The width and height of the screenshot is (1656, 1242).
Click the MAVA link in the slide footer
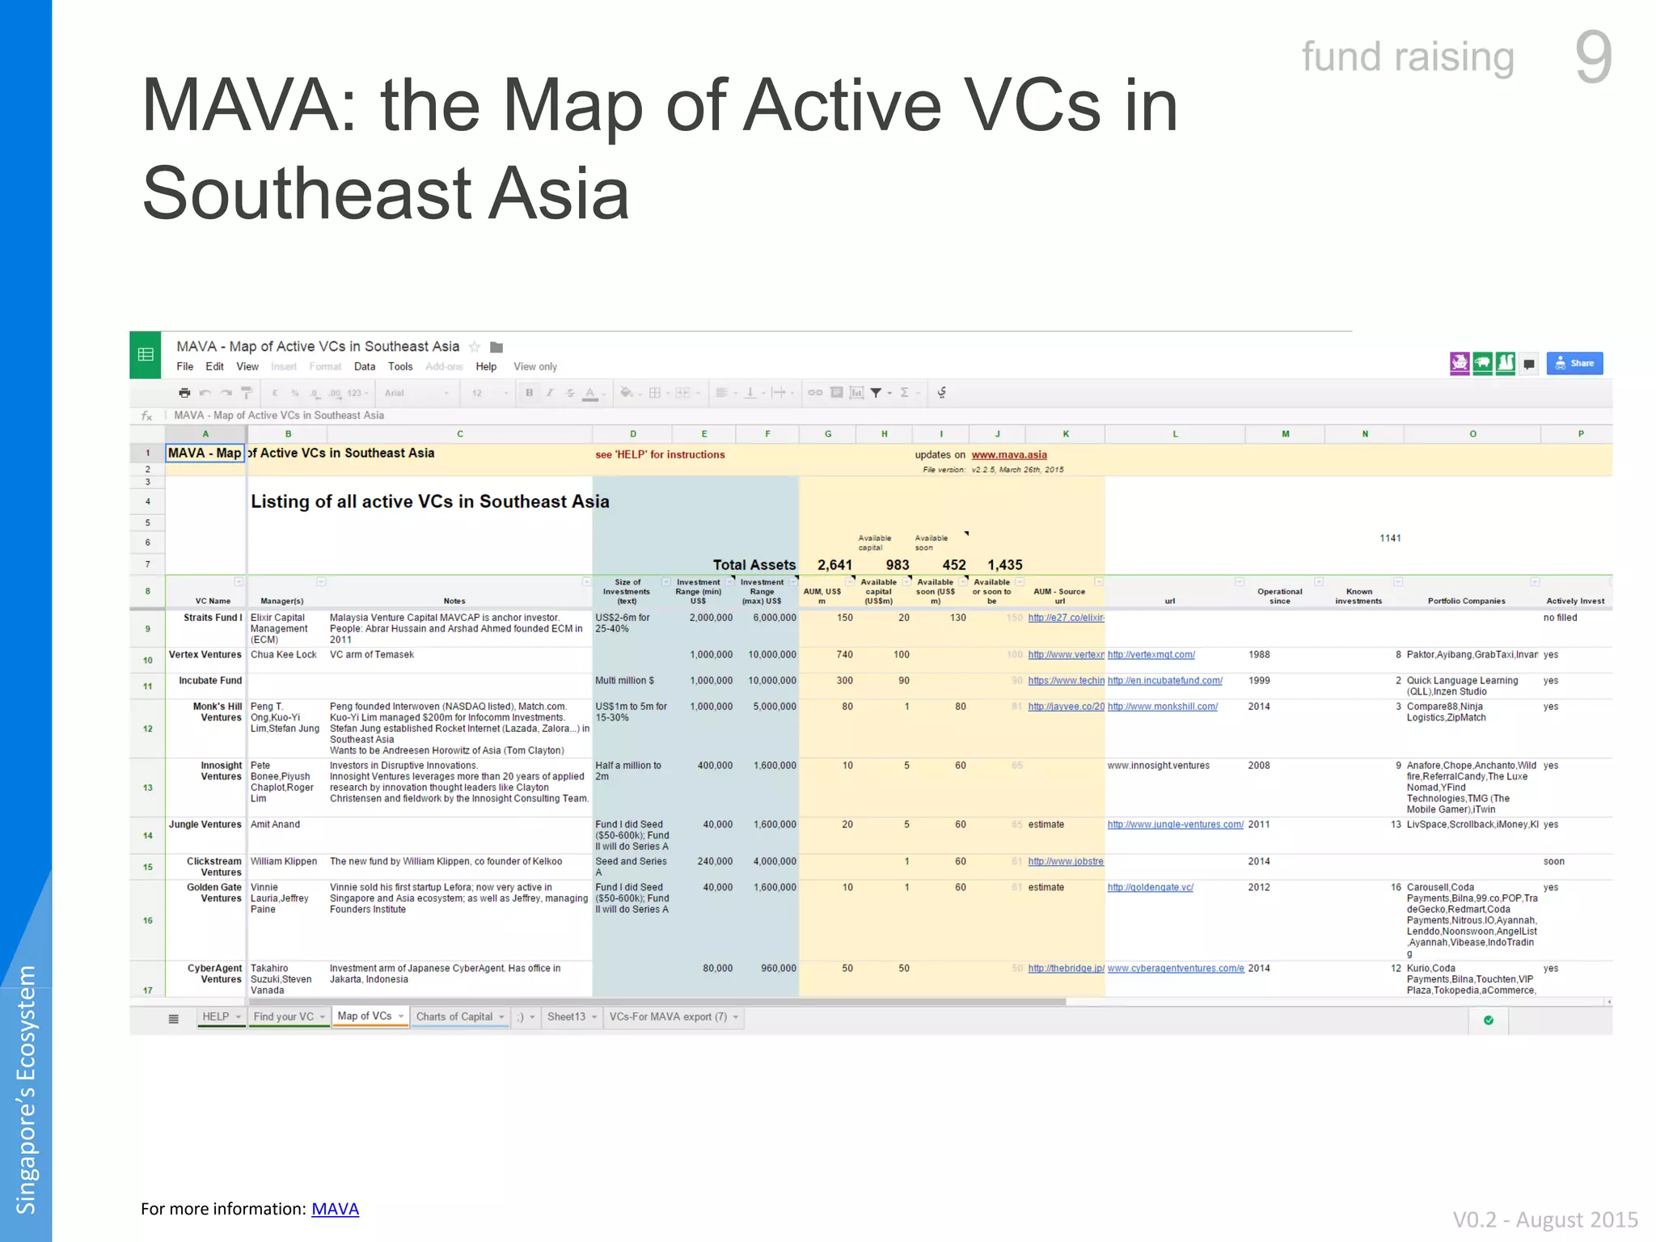point(335,1209)
